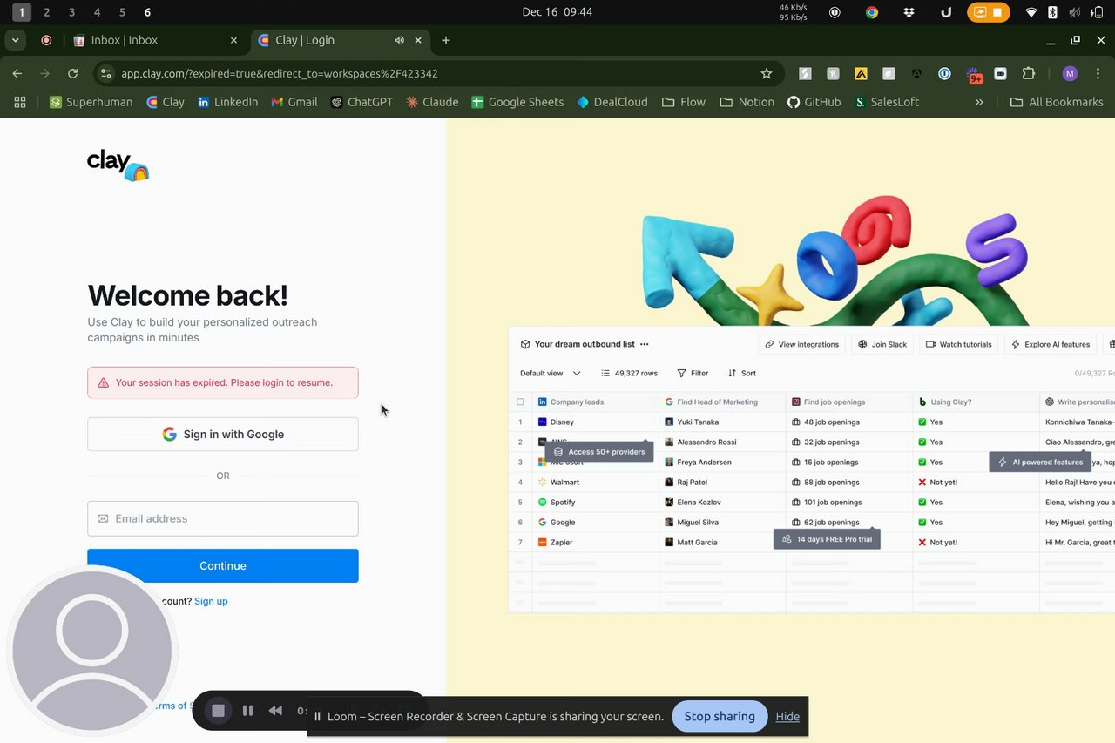Stop the Loom recording
The width and height of the screenshot is (1115, 743).
point(218,711)
